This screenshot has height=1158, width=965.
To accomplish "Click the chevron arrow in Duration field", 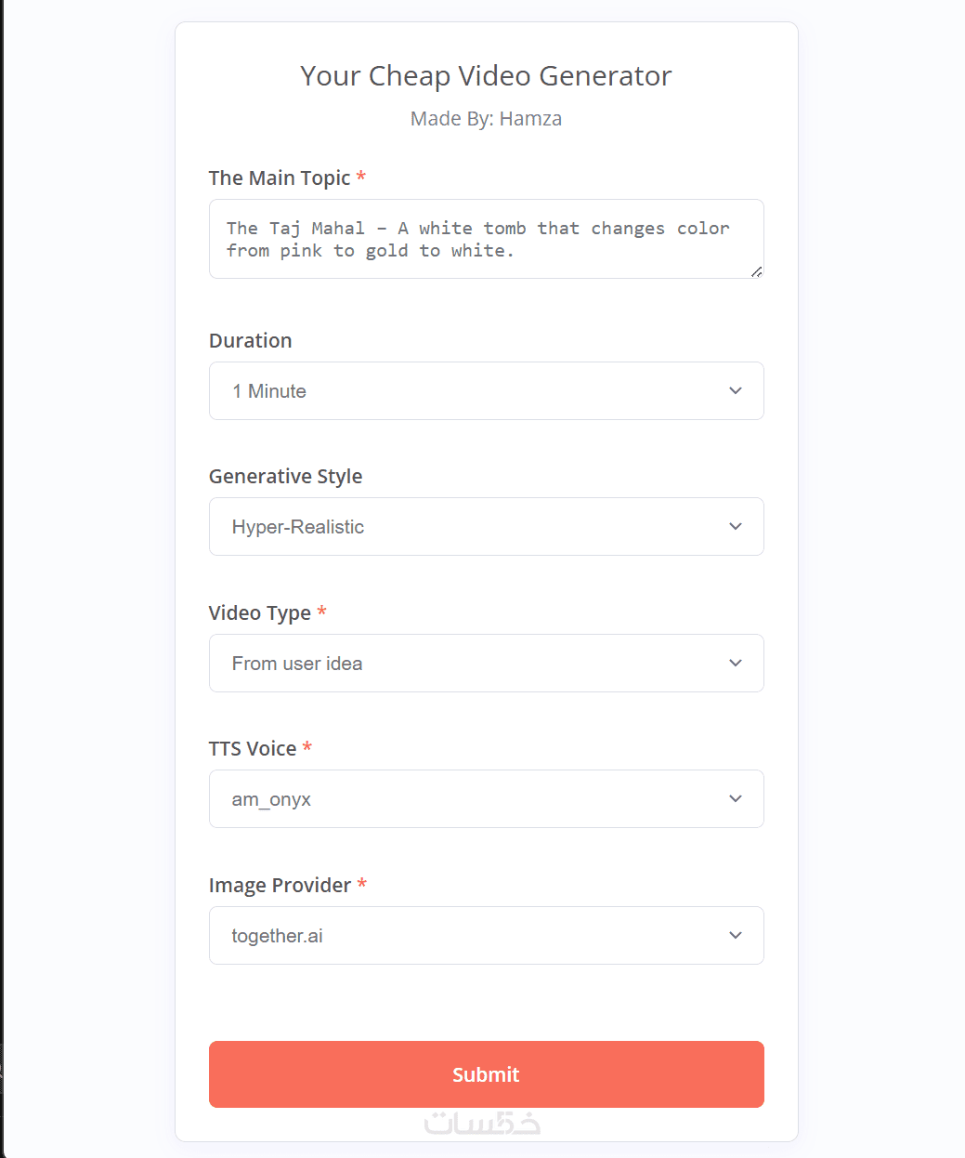I will 736,391.
